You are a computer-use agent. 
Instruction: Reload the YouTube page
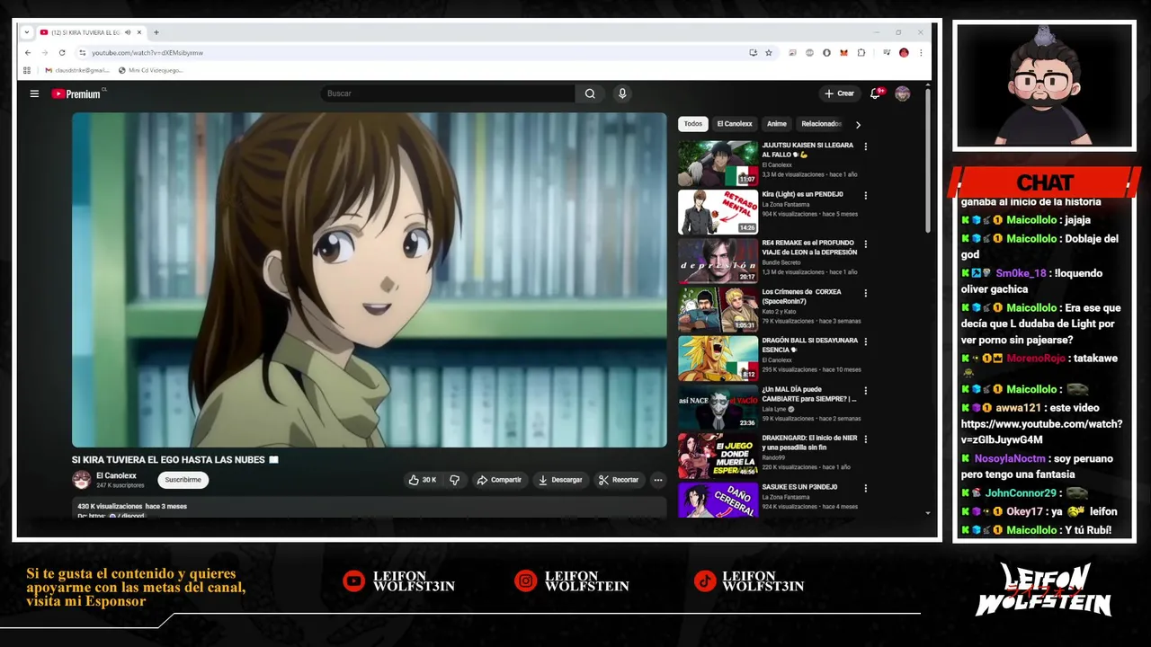point(62,53)
